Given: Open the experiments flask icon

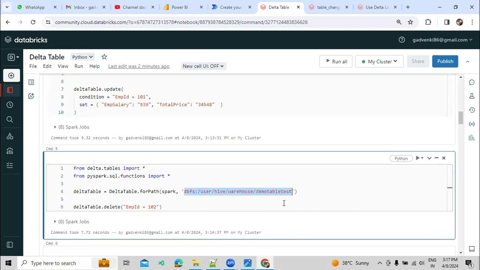Looking at the screenshot, I should pos(472,96).
